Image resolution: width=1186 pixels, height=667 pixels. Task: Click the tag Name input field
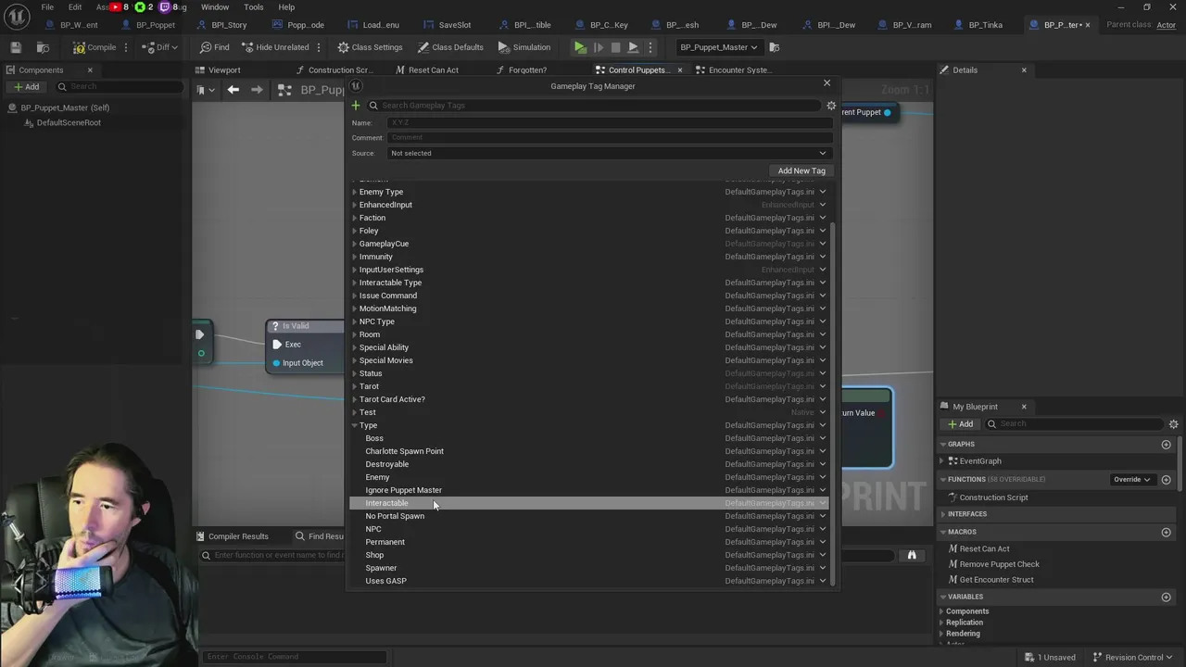pos(609,122)
